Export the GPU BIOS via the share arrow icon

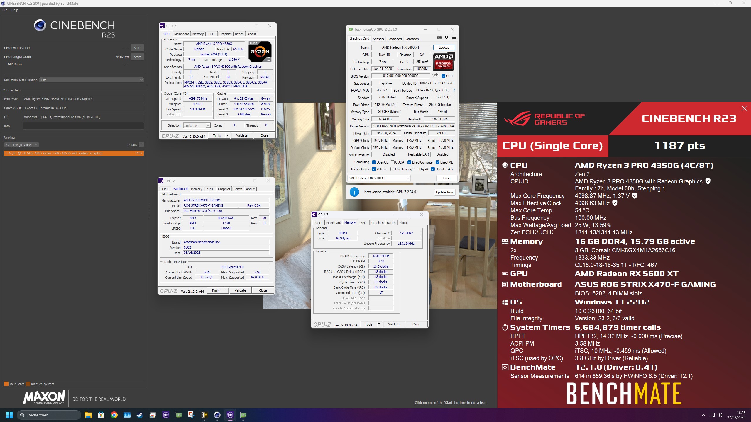[435, 76]
